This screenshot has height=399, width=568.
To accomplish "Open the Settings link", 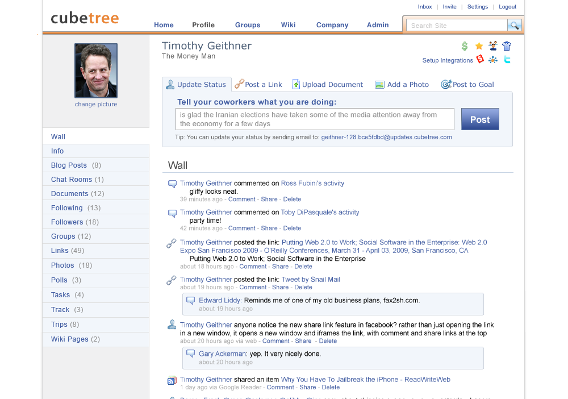I will coord(478,6).
